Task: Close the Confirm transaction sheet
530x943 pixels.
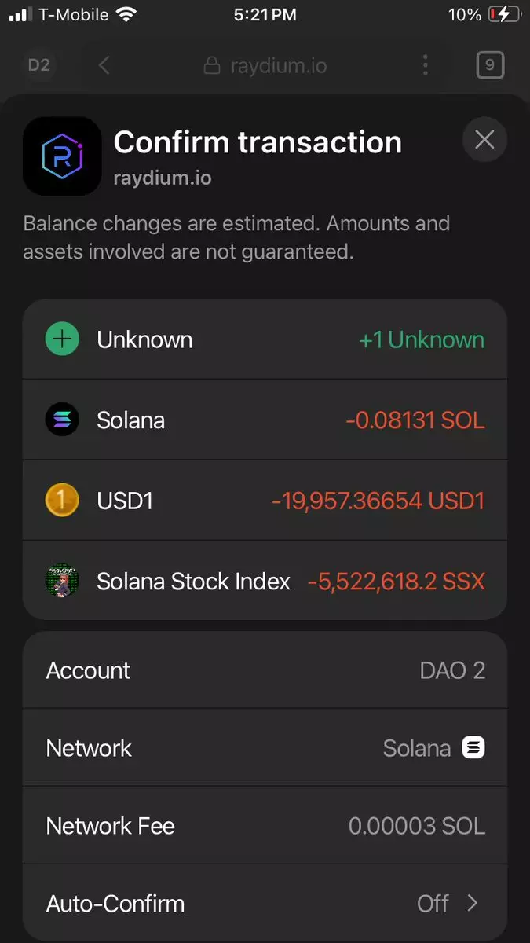Action: (x=484, y=140)
